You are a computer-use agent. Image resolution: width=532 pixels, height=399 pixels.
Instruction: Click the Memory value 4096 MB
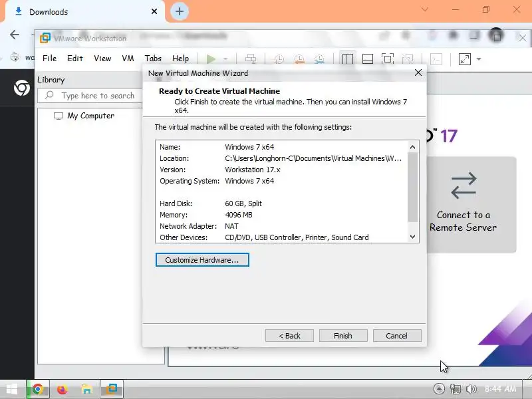coord(239,215)
